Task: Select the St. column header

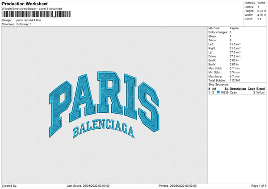Action: pyautogui.click(x=226, y=89)
